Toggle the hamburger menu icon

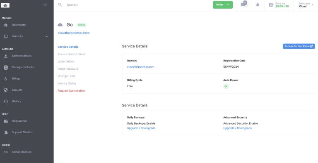tap(45, 5)
